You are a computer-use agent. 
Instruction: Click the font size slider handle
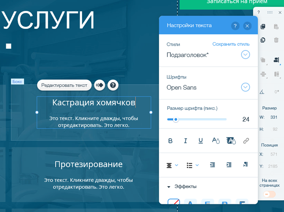pyautogui.click(x=176, y=120)
